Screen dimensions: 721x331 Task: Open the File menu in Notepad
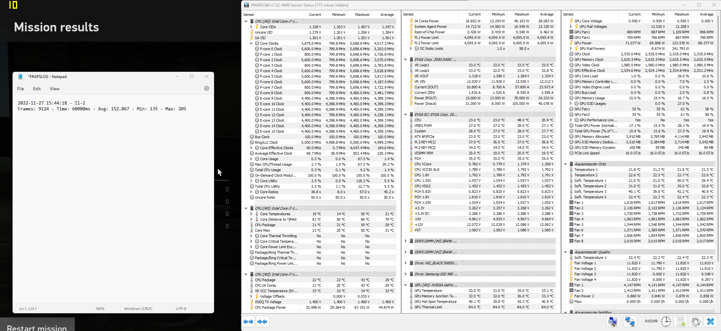coord(20,89)
